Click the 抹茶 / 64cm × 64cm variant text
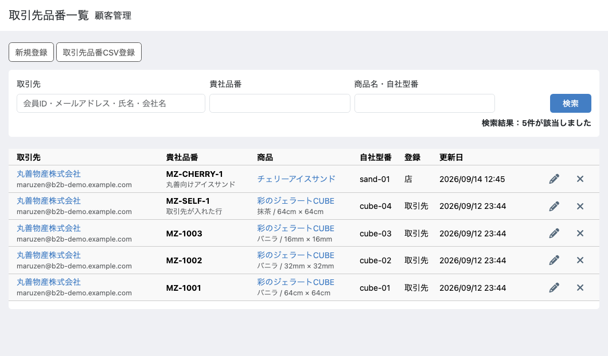 290,212
